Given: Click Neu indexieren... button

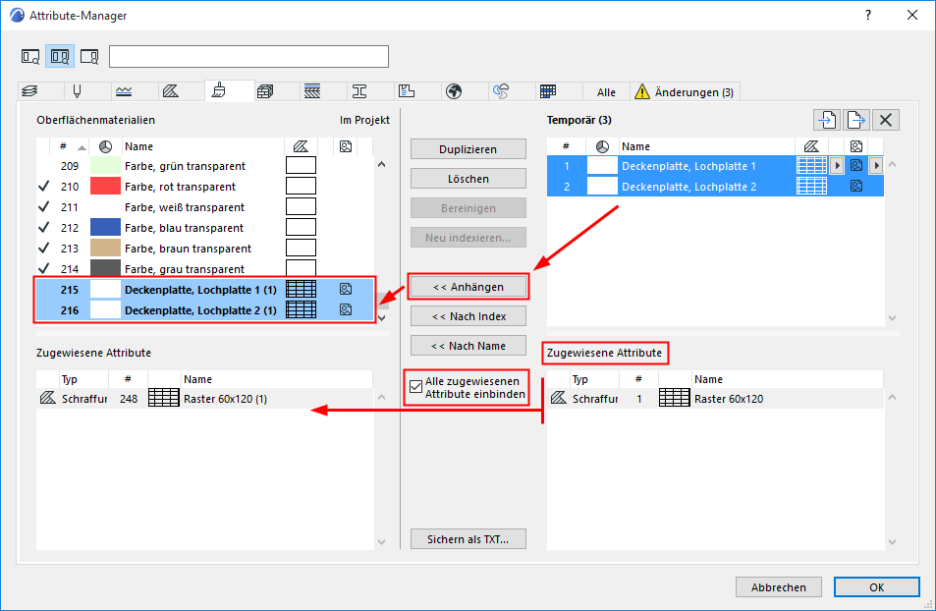Looking at the screenshot, I should point(468,237).
